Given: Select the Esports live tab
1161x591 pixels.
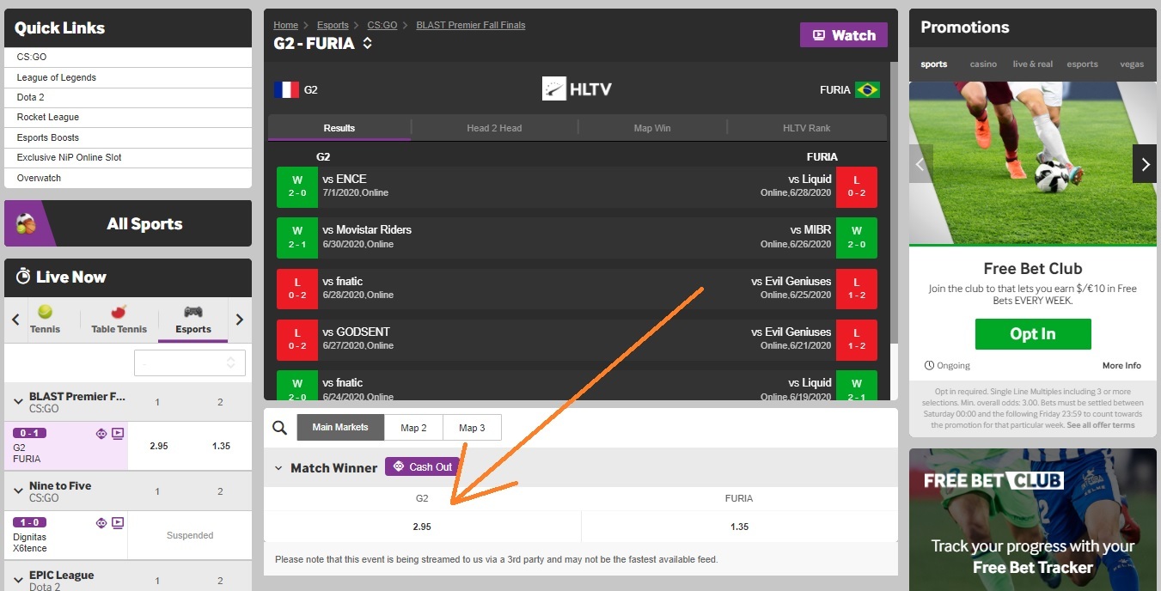Looking at the screenshot, I should 193,320.
